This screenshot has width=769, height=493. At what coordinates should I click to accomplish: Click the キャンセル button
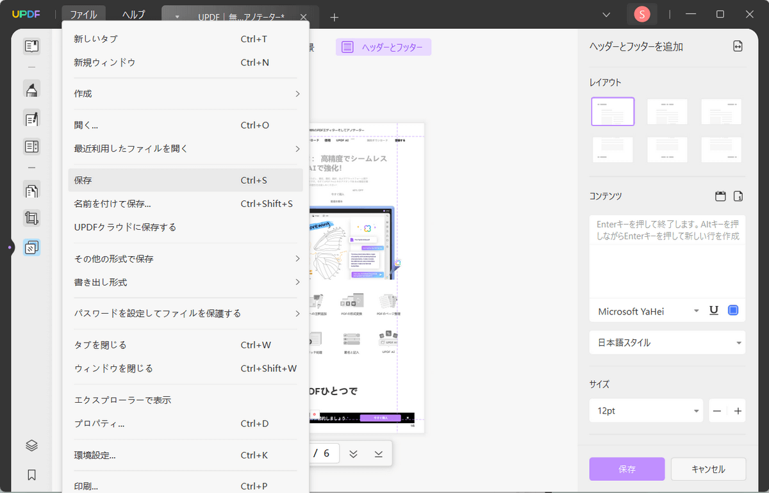708,469
